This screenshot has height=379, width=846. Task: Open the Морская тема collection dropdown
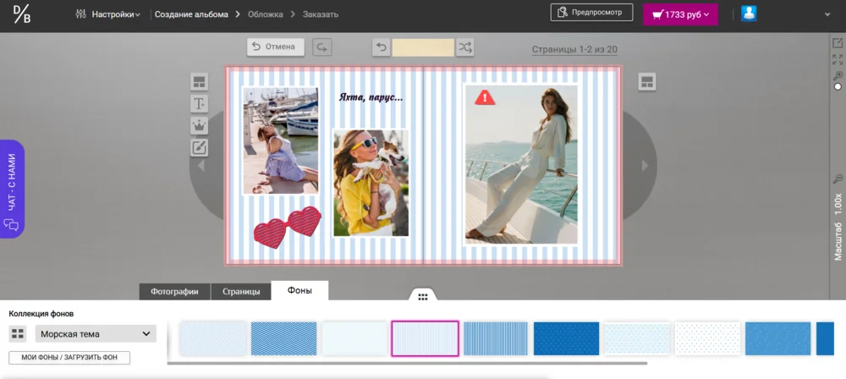[x=95, y=334]
